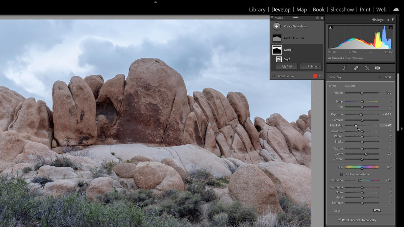Enable Use Fine Adjustment for hue
Viewport: 404px width, 227px height.
[342, 174]
